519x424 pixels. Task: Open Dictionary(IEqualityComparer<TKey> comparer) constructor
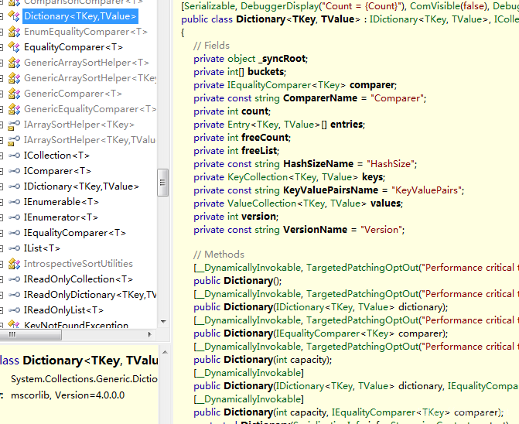(x=248, y=333)
